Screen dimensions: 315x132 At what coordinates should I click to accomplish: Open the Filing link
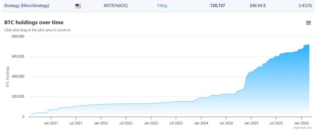tap(162, 6)
